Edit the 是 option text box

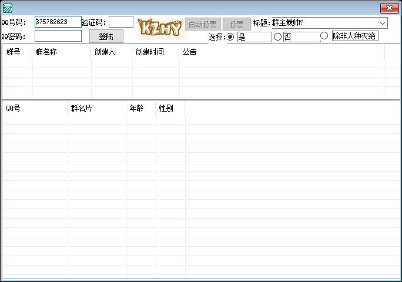click(x=254, y=37)
